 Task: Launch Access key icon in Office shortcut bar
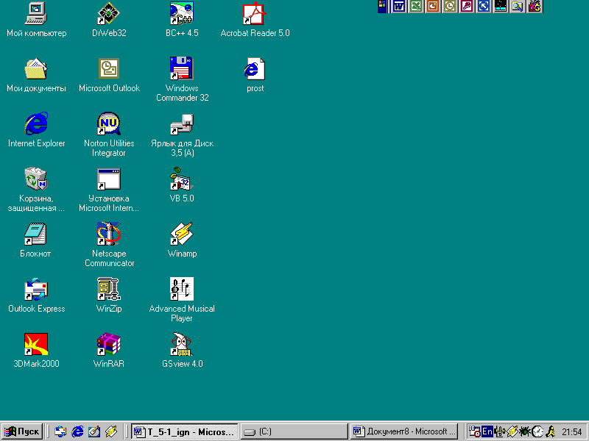(x=467, y=7)
